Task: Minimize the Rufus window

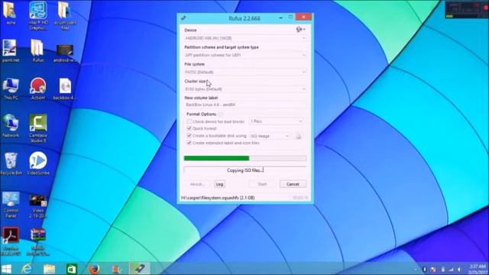Action: coord(280,18)
